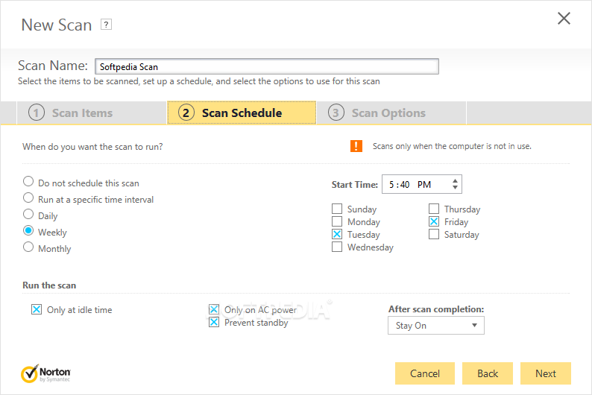The width and height of the screenshot is (592, 395).
Task: Increase start time with up arrow
Action: pos(455,180)
